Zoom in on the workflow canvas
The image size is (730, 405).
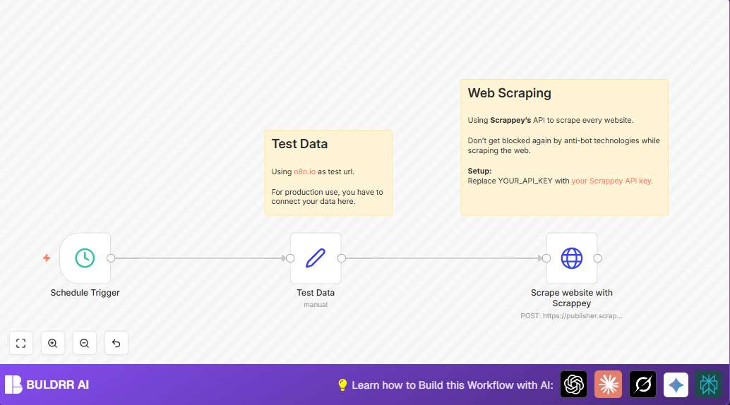(53, 343)
